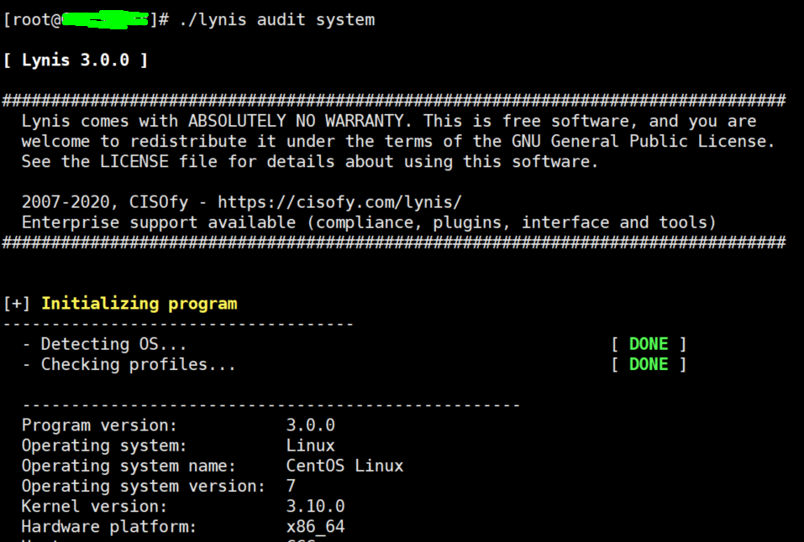The width and height of the screenshot is (804, 542).
Task: Click the 'x86_64' hardware platform value
Action: coord(315,527)
